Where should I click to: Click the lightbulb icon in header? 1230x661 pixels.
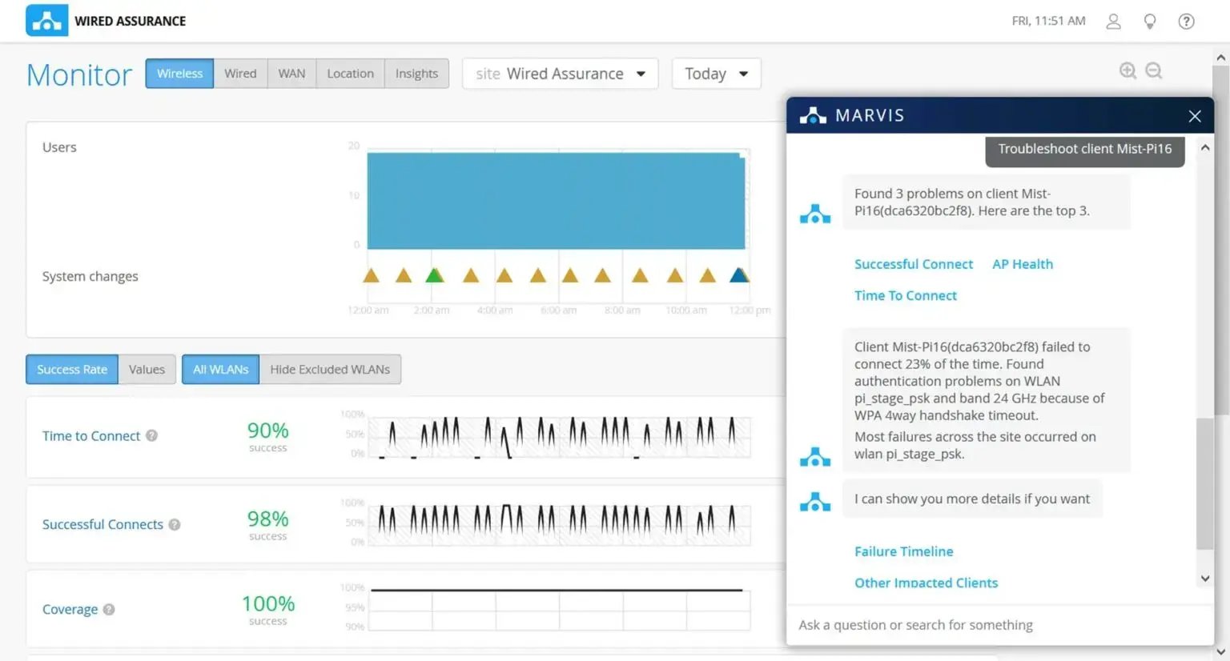point(1150,22)
